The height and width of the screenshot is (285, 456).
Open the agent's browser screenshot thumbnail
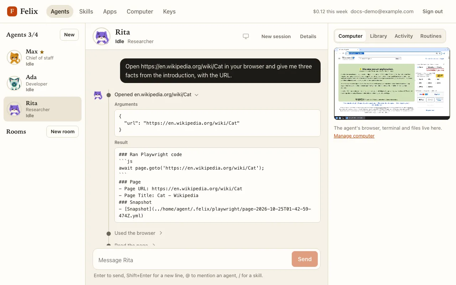tap(392, 84)
